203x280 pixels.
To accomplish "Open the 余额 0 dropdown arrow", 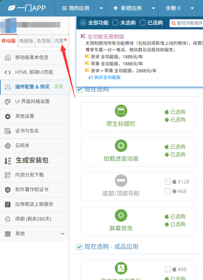I will (192, 8).
